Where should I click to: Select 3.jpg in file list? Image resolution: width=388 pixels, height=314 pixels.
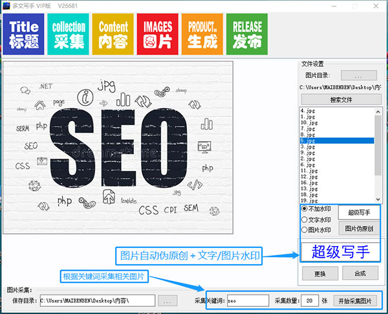point(337,147)
